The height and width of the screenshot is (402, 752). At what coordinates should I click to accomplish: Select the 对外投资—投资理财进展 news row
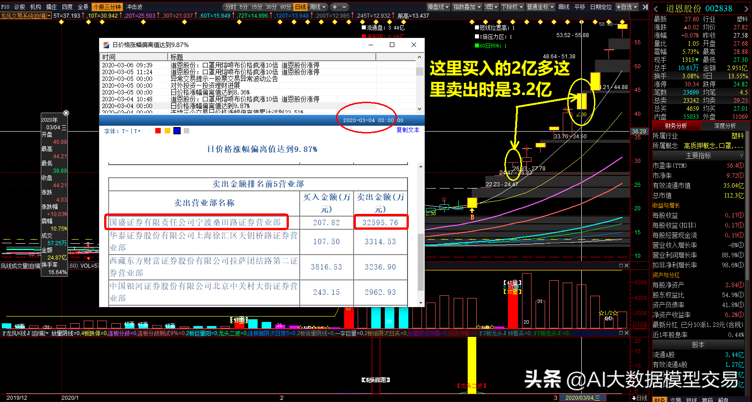tap(258, 85)
